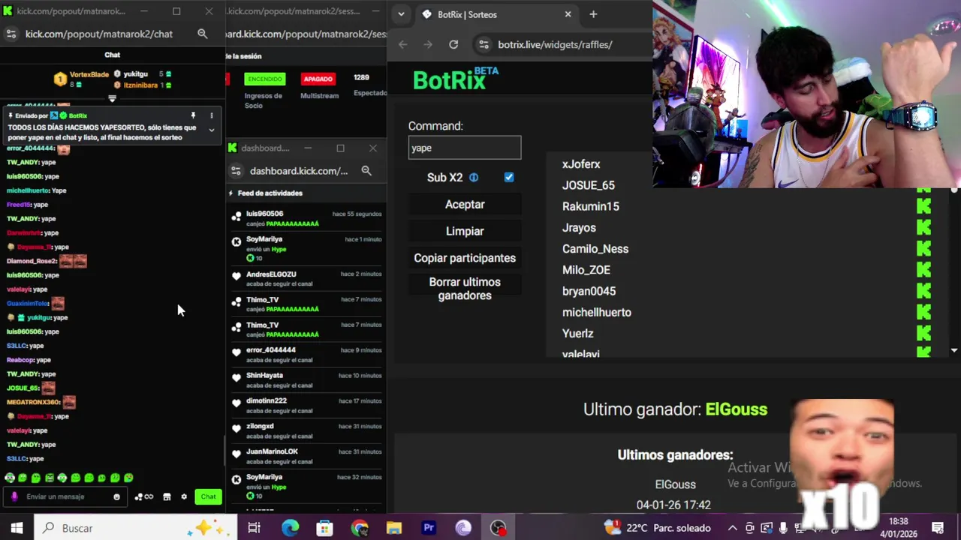961x540 pixels.
Task: Click the Feed de actividades header
Action: tap(270, 193)
